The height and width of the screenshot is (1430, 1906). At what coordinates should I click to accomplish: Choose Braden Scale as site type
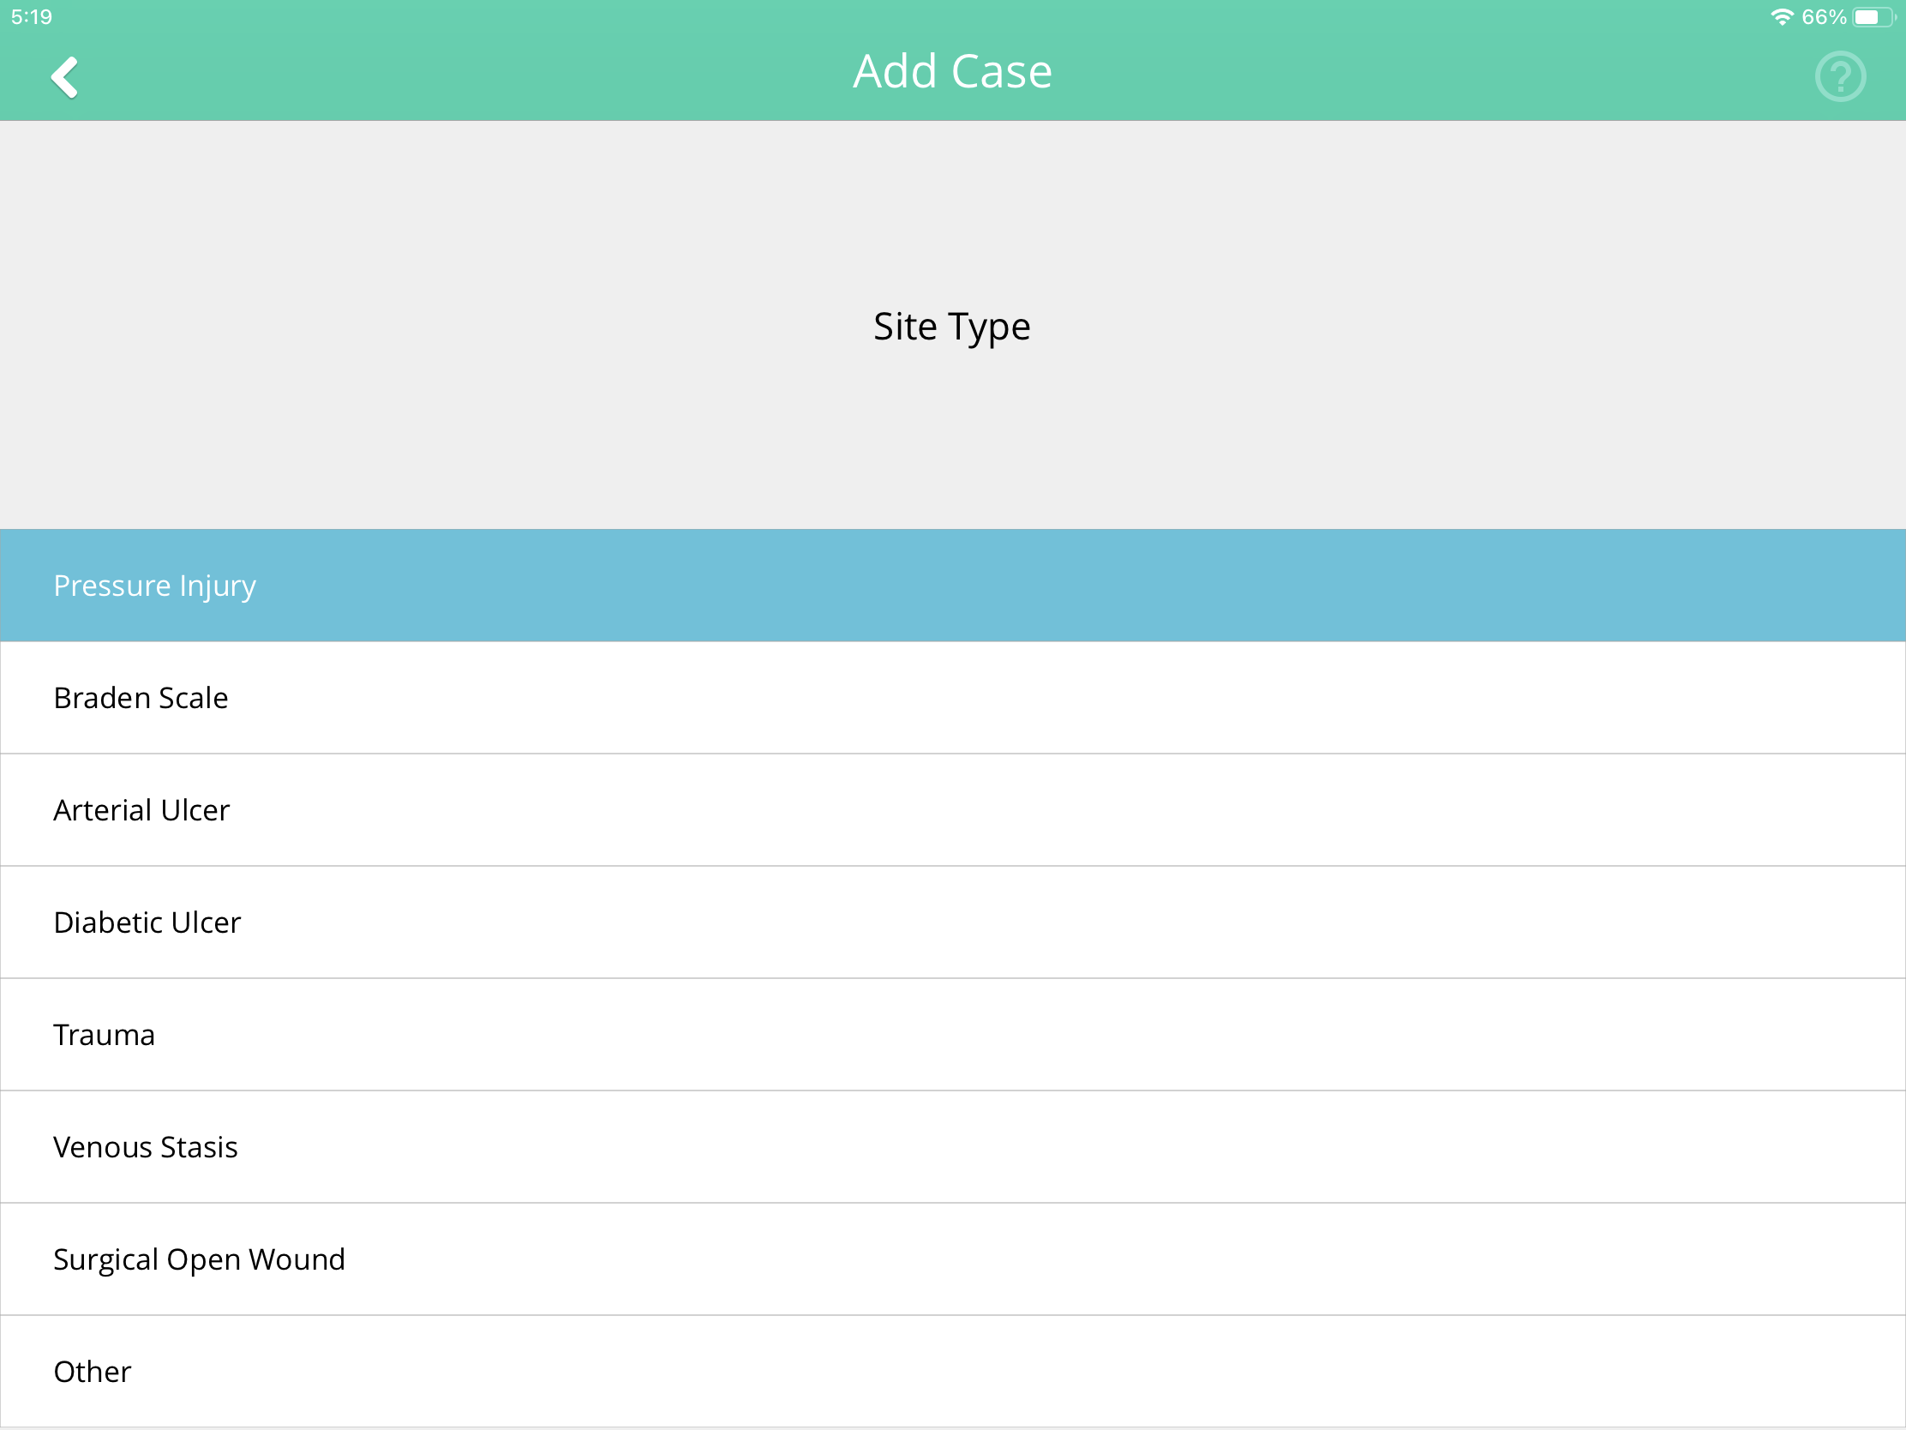(953, 697)
